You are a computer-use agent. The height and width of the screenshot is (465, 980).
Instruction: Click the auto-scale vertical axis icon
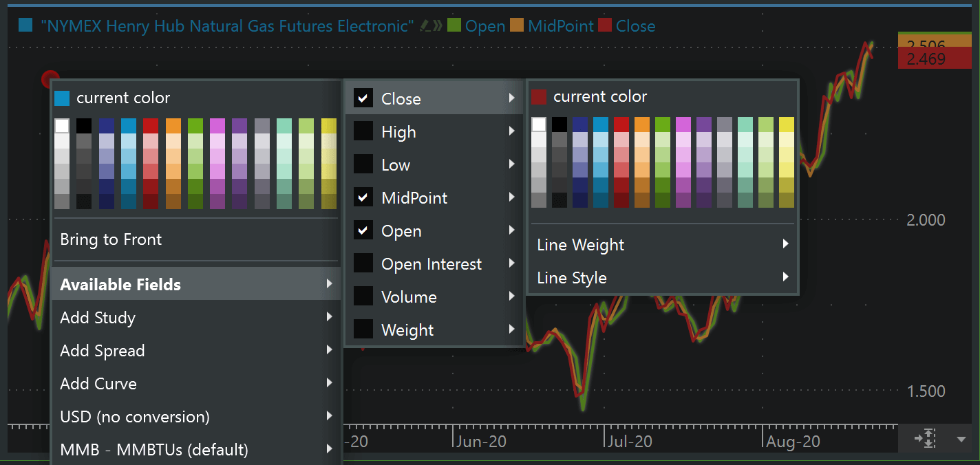pos(924,438)
